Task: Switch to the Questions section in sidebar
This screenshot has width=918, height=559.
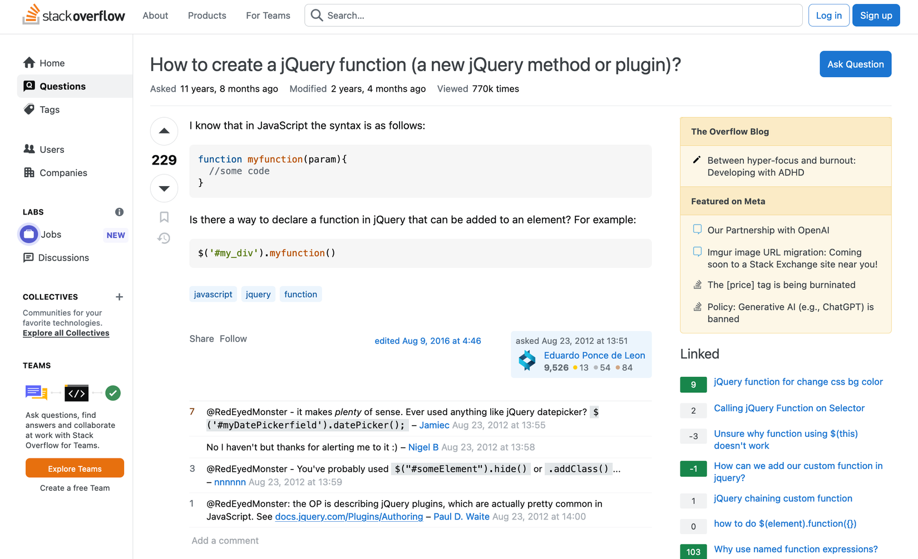Action: [x=63, y=86]
